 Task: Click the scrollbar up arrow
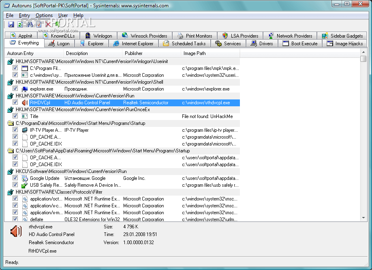pos(363,52)
